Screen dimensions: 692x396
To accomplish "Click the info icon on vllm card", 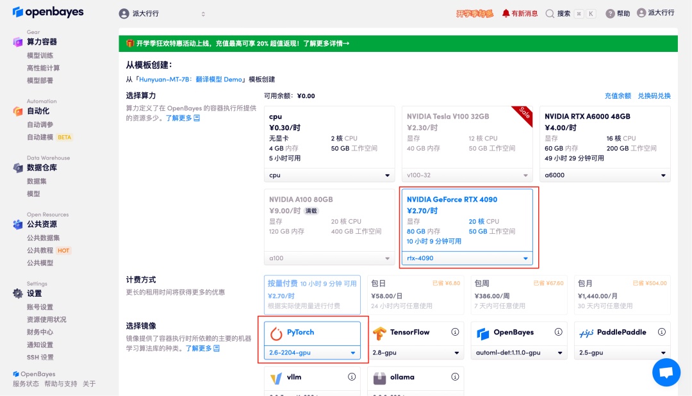I will 352,377.
